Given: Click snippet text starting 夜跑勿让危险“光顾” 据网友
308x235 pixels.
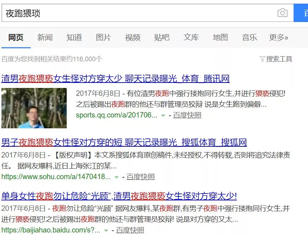Looking at the screenshot, I should [x=145, y=214].
